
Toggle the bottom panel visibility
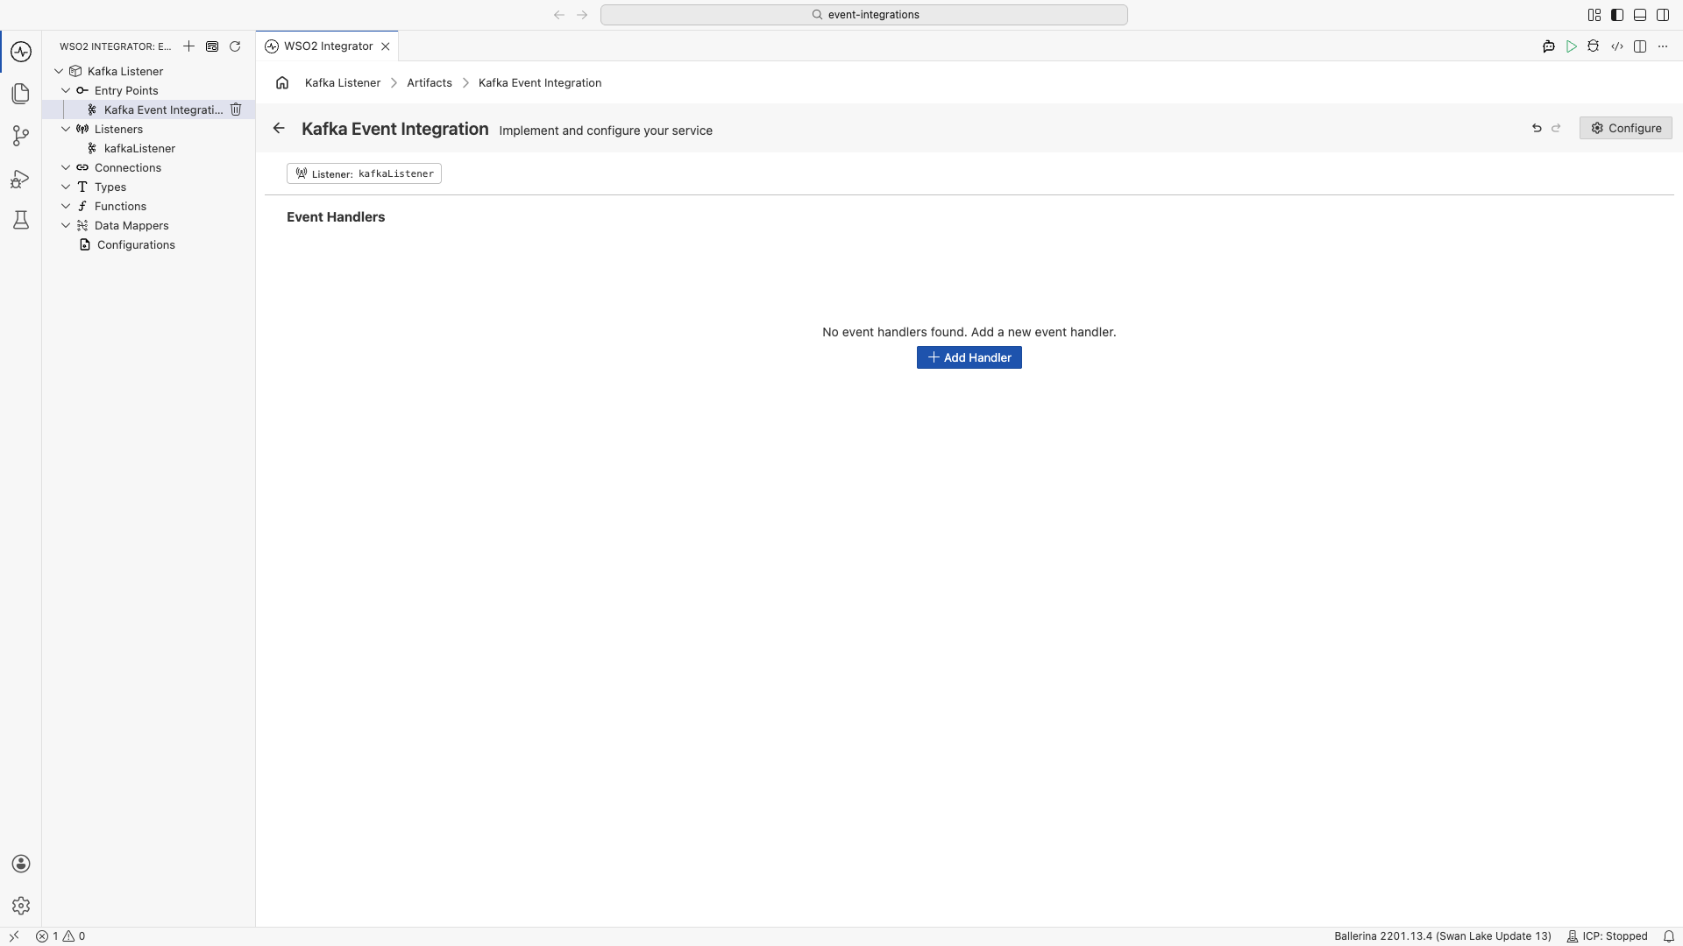(1640, 15)
